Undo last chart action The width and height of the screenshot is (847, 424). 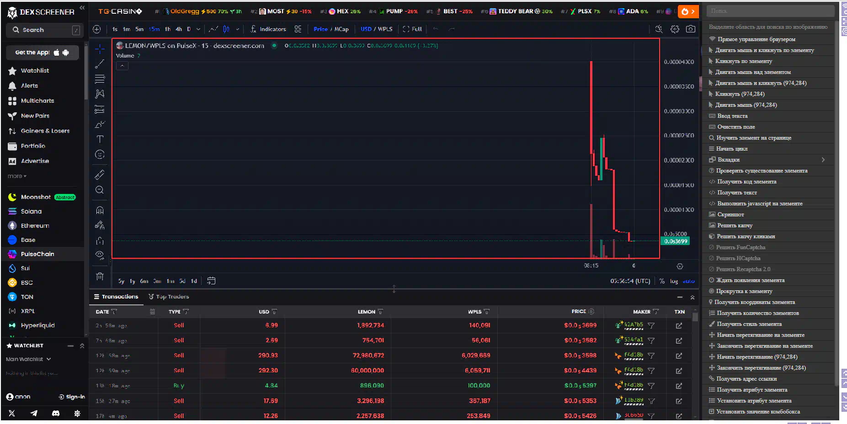436,29
